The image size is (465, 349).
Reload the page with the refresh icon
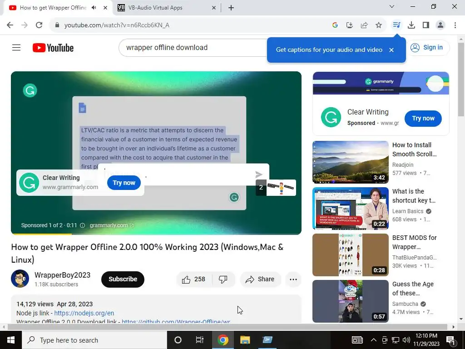pyautogui.click(x=39, y=25)
